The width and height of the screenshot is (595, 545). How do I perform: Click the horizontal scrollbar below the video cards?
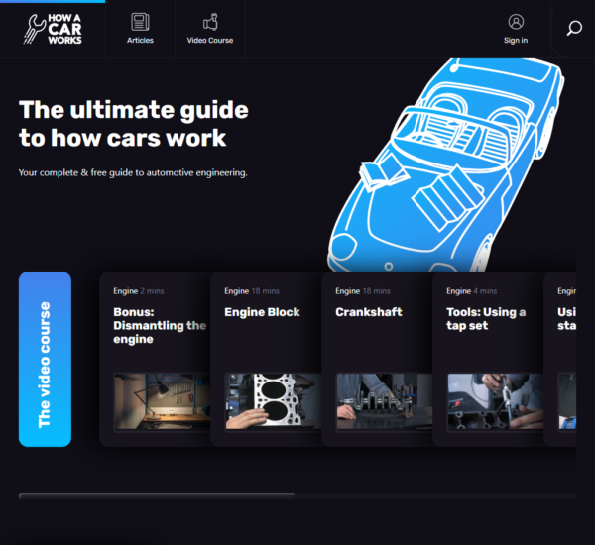(x=157, y=494)
